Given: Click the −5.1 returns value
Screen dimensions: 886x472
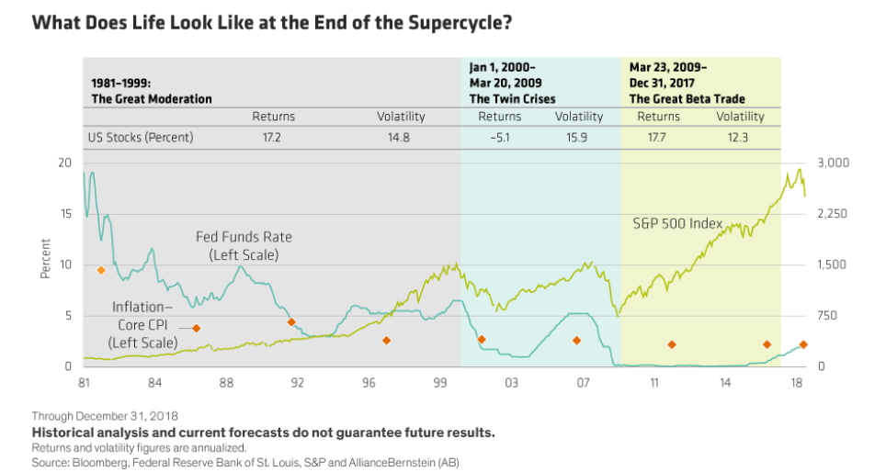Looking at the screenshot, I should (x=499, y=139).
